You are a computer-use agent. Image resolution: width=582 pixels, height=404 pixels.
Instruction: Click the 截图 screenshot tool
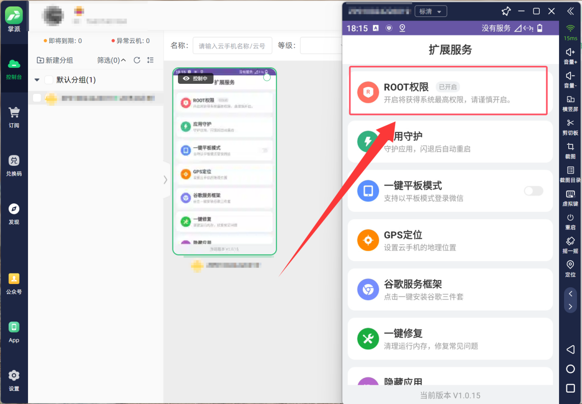tap(571, 150)
